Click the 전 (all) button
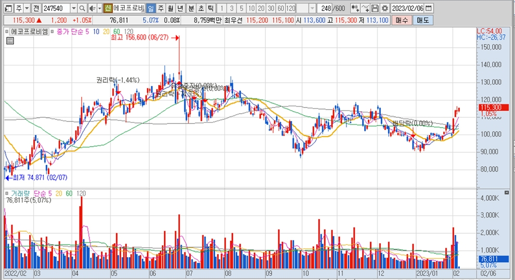Image resolution: width=515 pixels, height=280 pixels. coord(36,8)
